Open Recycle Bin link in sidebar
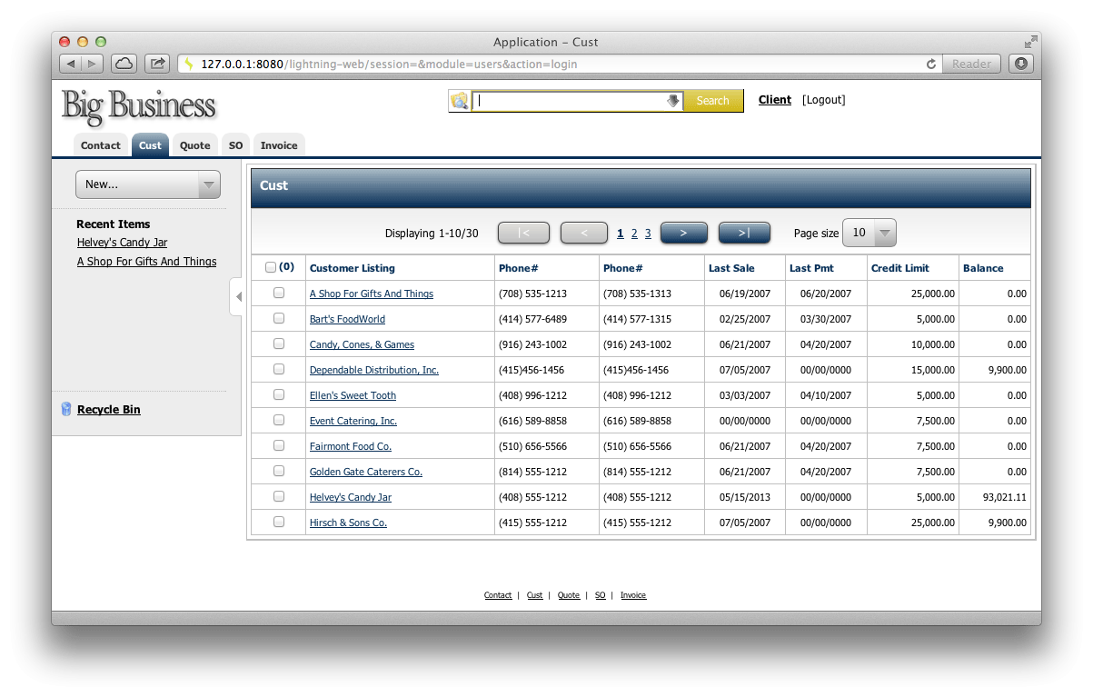The image size is (1093, 697). (109, 410)
